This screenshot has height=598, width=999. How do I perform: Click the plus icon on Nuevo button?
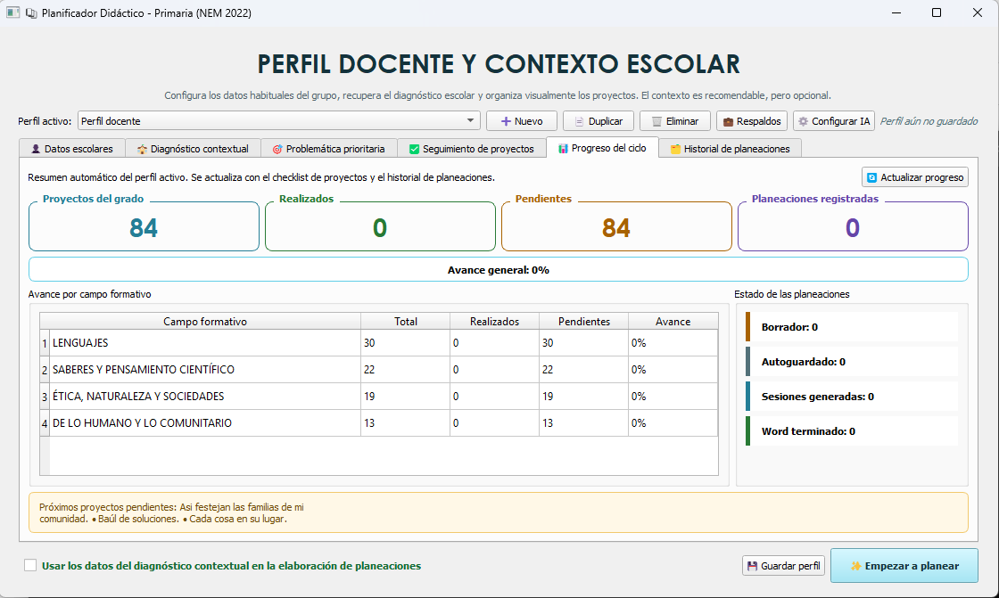pyautogui.click(x=506, y=121)
